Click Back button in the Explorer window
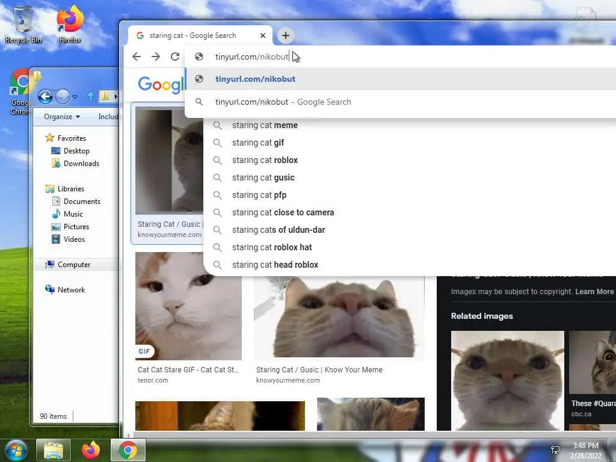 point(45,96)
